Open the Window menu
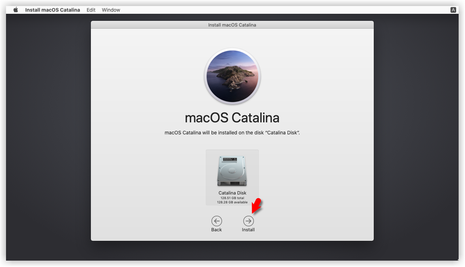 coord(111,10)
